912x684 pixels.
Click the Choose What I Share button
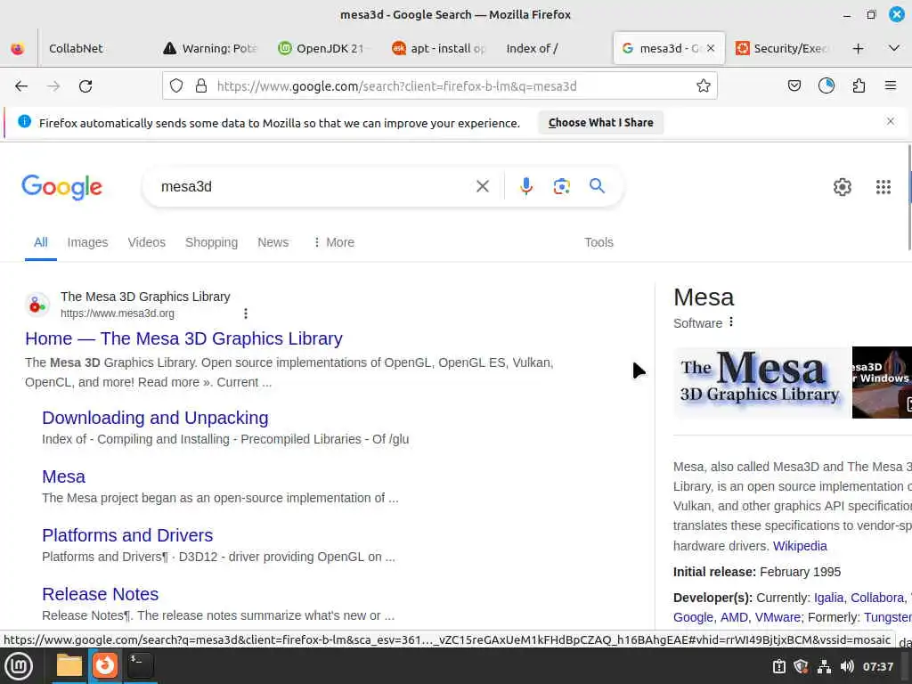[x=600, y=123]
